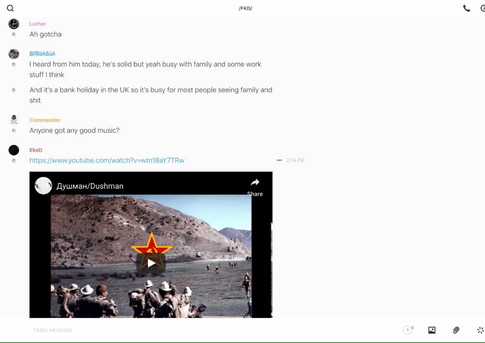Click the Share arrow on the video
This screenshot has width=485, height=343.
point(255,186)
